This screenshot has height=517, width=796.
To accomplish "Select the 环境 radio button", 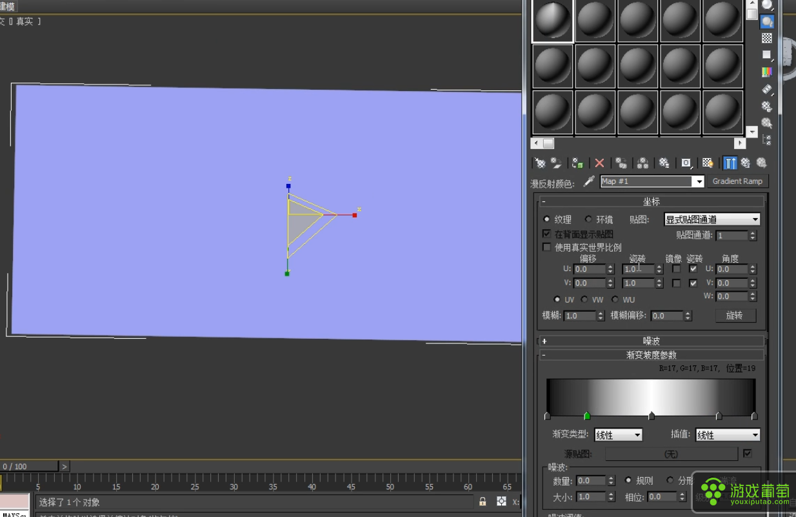I will point(588,219).
